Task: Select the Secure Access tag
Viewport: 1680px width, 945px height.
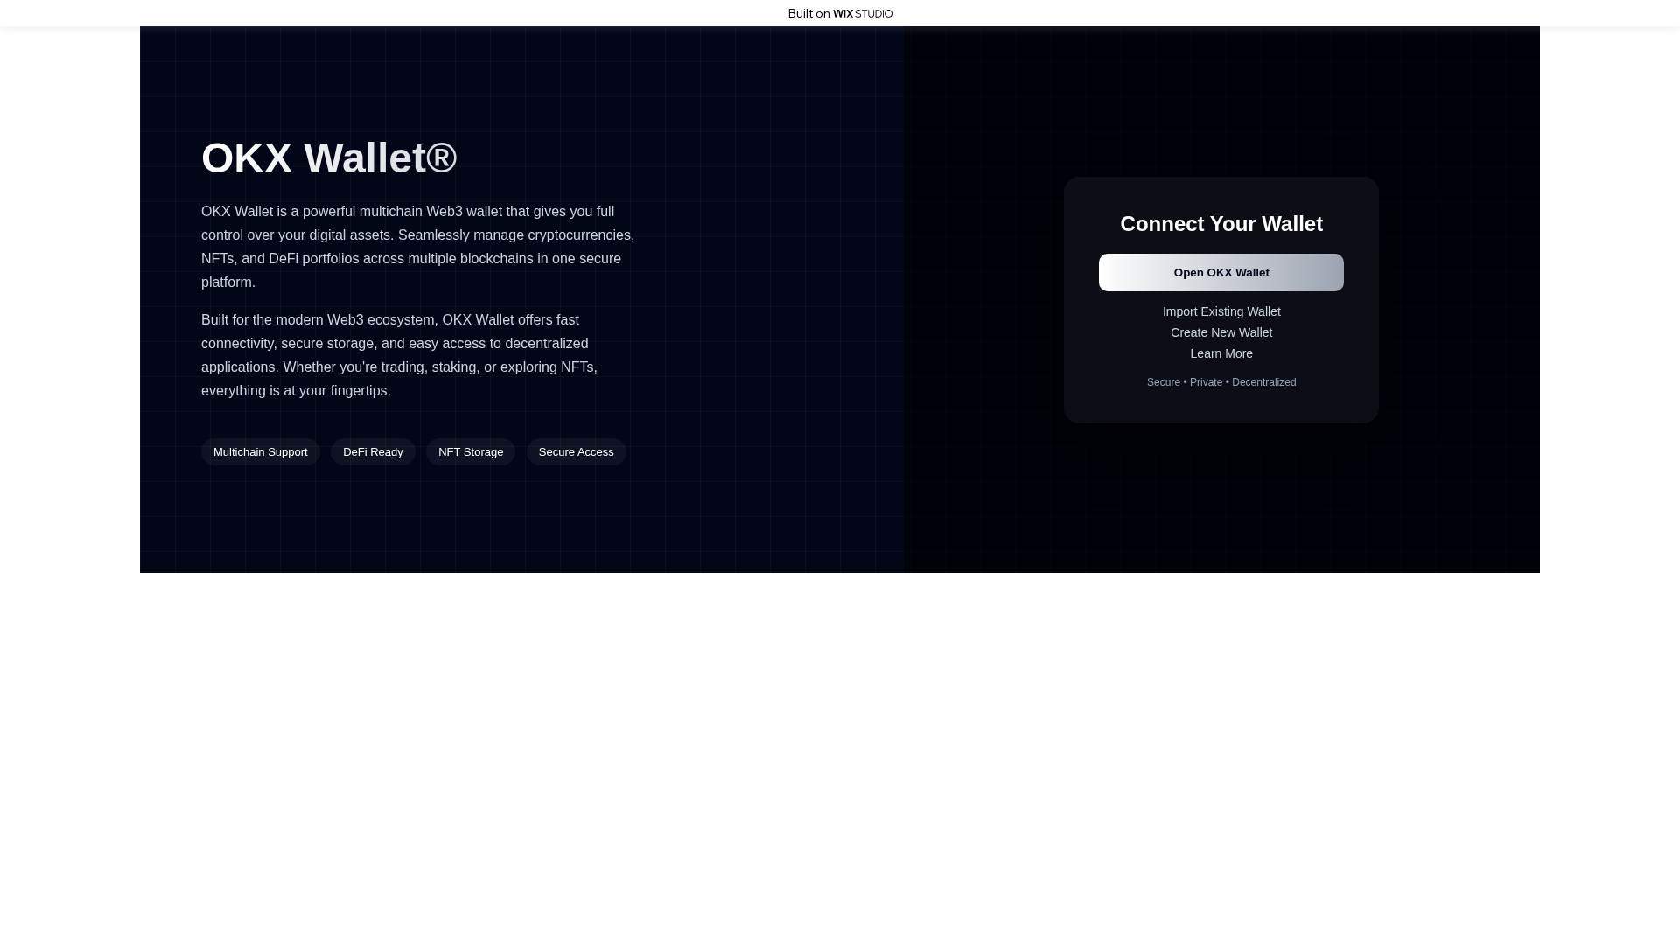Action: tap(576, 451)
